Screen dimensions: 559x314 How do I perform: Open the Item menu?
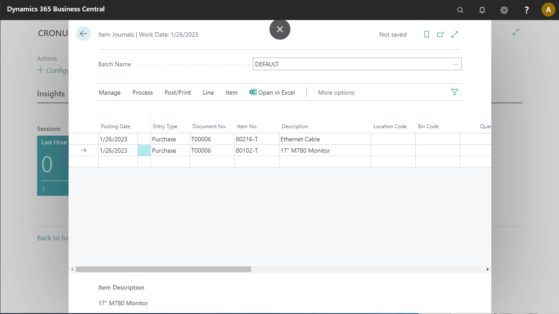click(x=231, y=92)
